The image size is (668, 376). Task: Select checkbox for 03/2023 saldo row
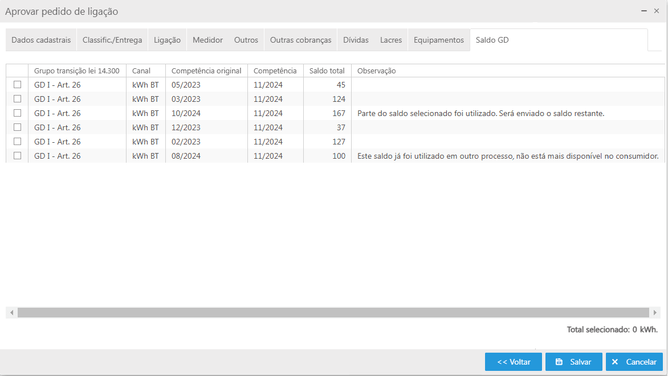click(17, 99)
